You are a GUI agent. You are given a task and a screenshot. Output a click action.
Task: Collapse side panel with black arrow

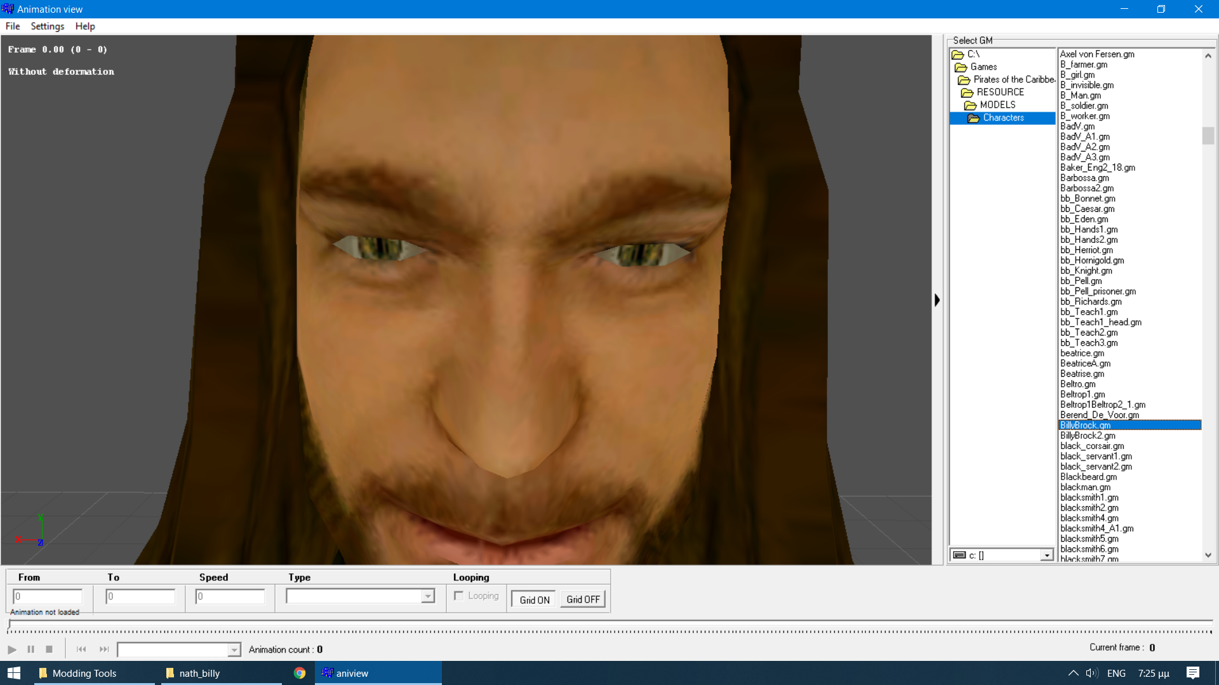(937, 300)
